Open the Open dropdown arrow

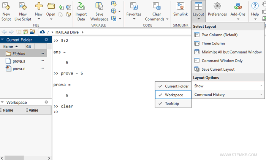tap(51, 19)
